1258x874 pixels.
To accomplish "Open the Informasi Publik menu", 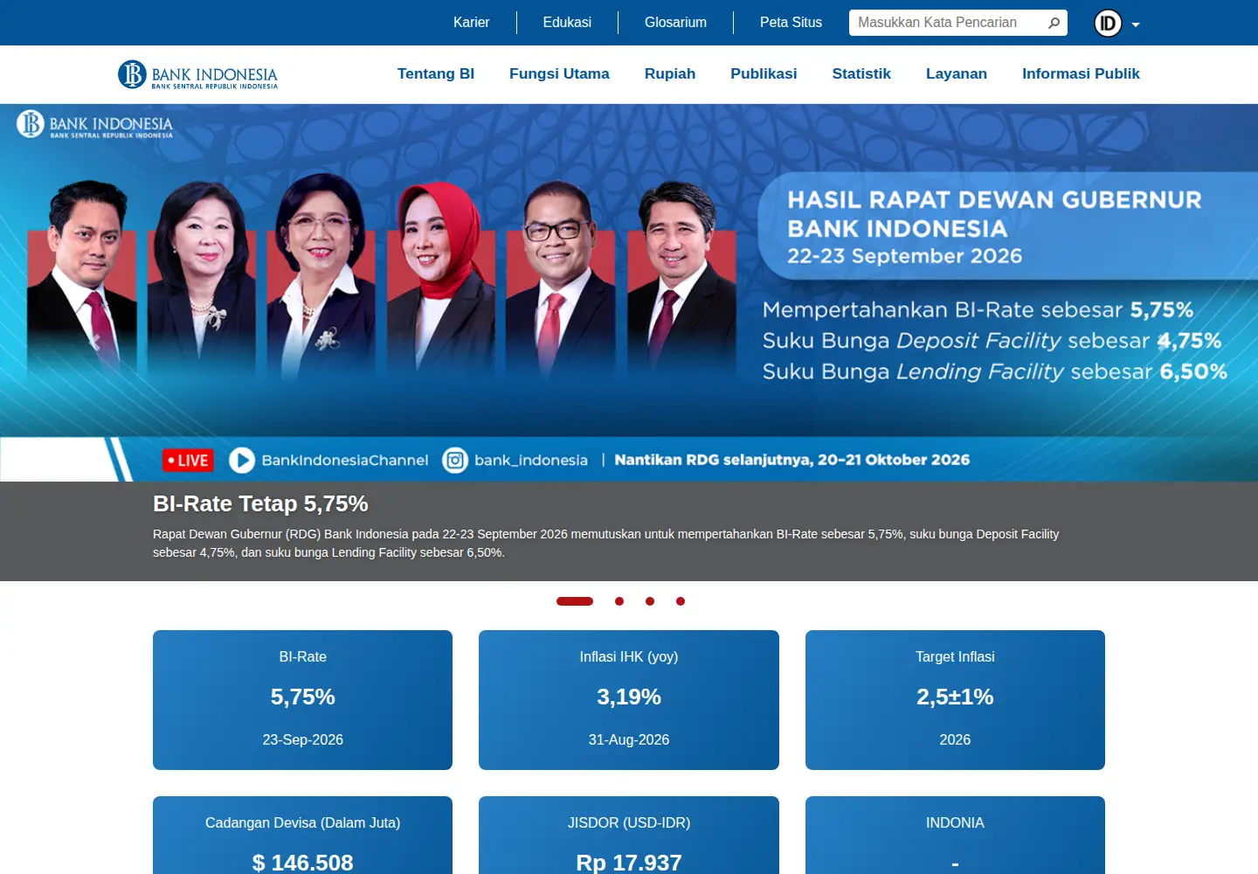I will 1081,74.
